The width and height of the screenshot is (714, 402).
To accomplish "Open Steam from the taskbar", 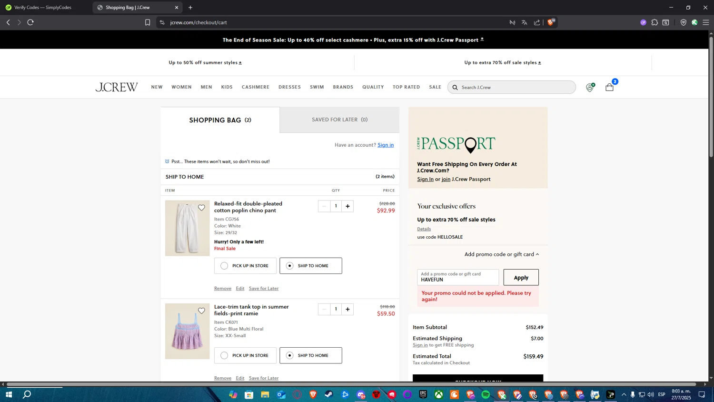I will click(x=329, y=394).
